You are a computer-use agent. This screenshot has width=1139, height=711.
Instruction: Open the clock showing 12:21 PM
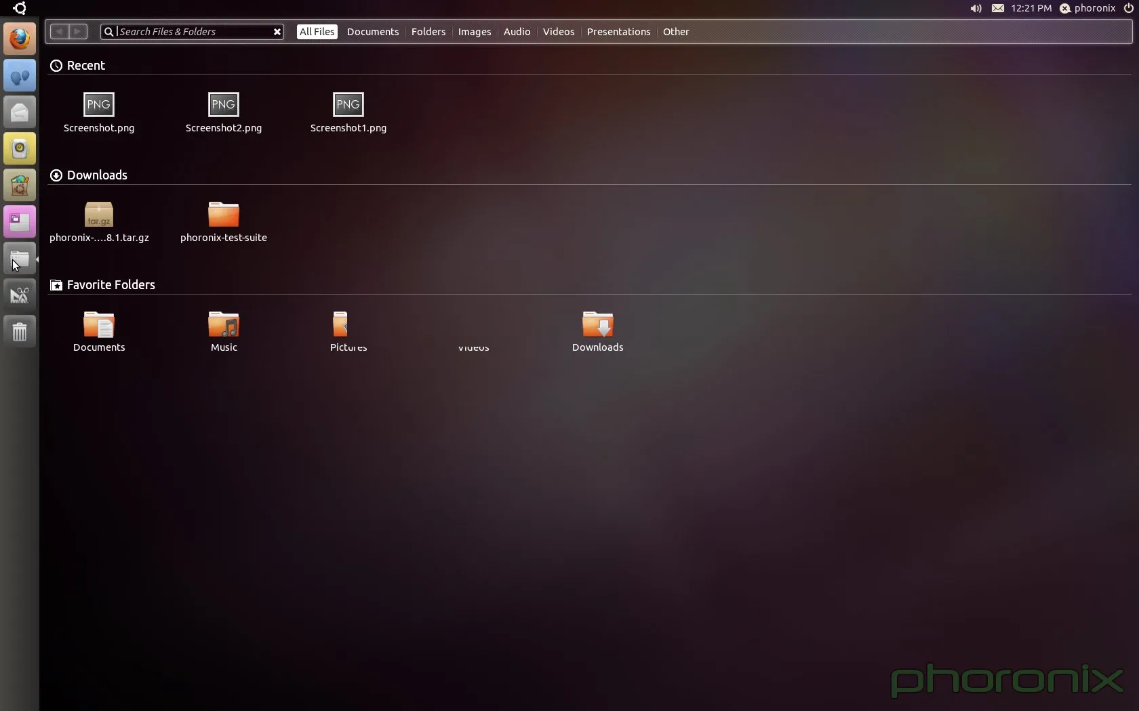(x=1031, y=8)
